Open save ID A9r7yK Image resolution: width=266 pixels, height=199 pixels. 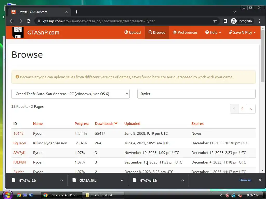pos(19,153)
